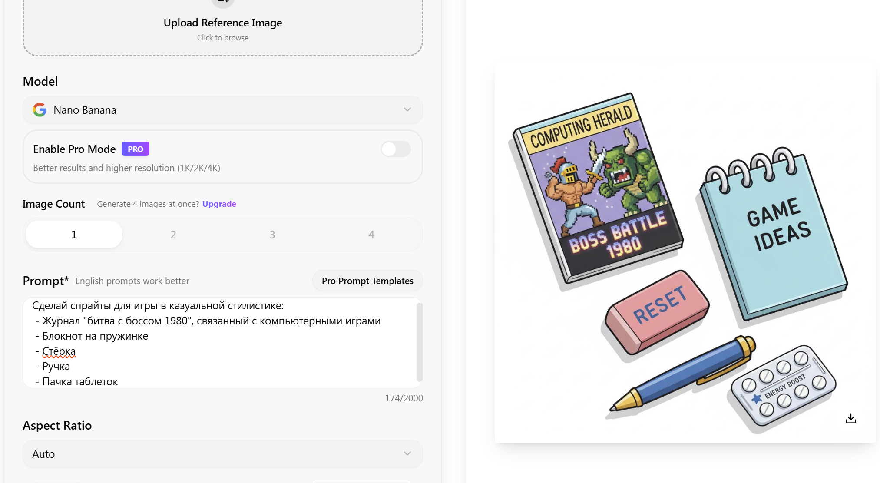Select image count 1
The height and width of the screenshot is (483, 880).
[x=74, y=235]
